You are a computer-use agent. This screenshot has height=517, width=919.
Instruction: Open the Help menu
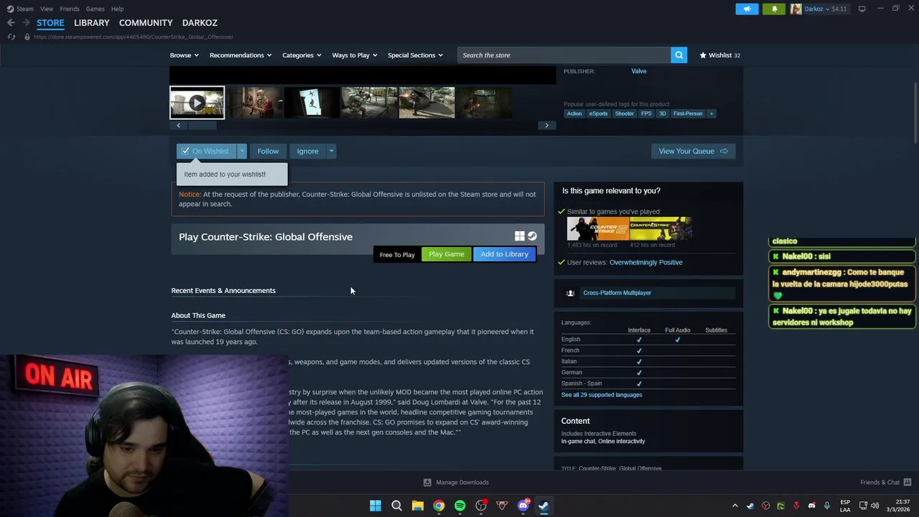click(x=117, y=9)
